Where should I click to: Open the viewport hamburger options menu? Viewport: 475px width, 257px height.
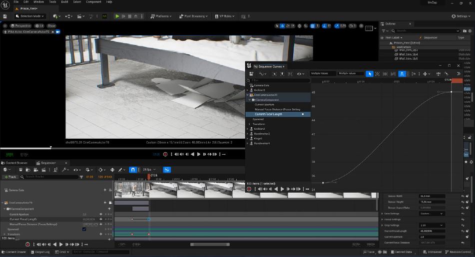(x=5, y=26)
